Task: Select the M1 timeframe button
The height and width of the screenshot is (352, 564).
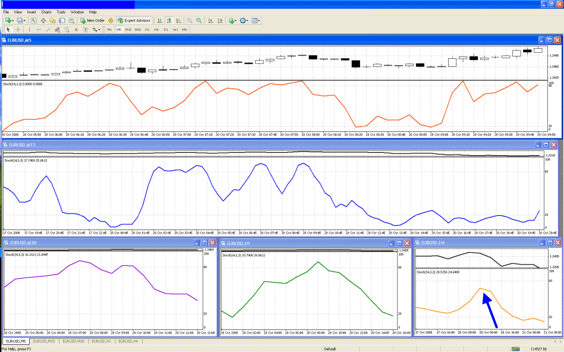Action: point(109,30)
